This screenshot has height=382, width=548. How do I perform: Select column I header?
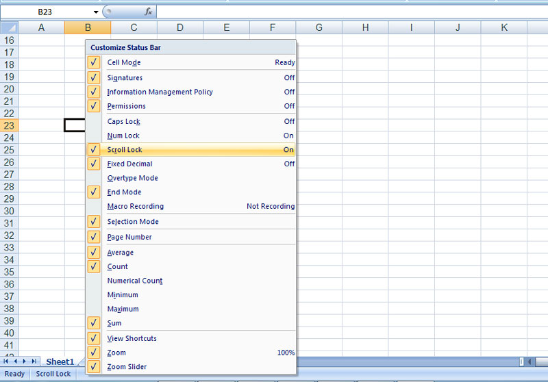pos(412,27)
